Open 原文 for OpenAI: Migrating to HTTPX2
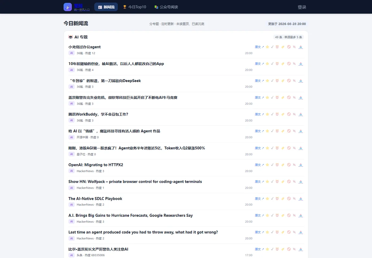 [x=259, y=165]
